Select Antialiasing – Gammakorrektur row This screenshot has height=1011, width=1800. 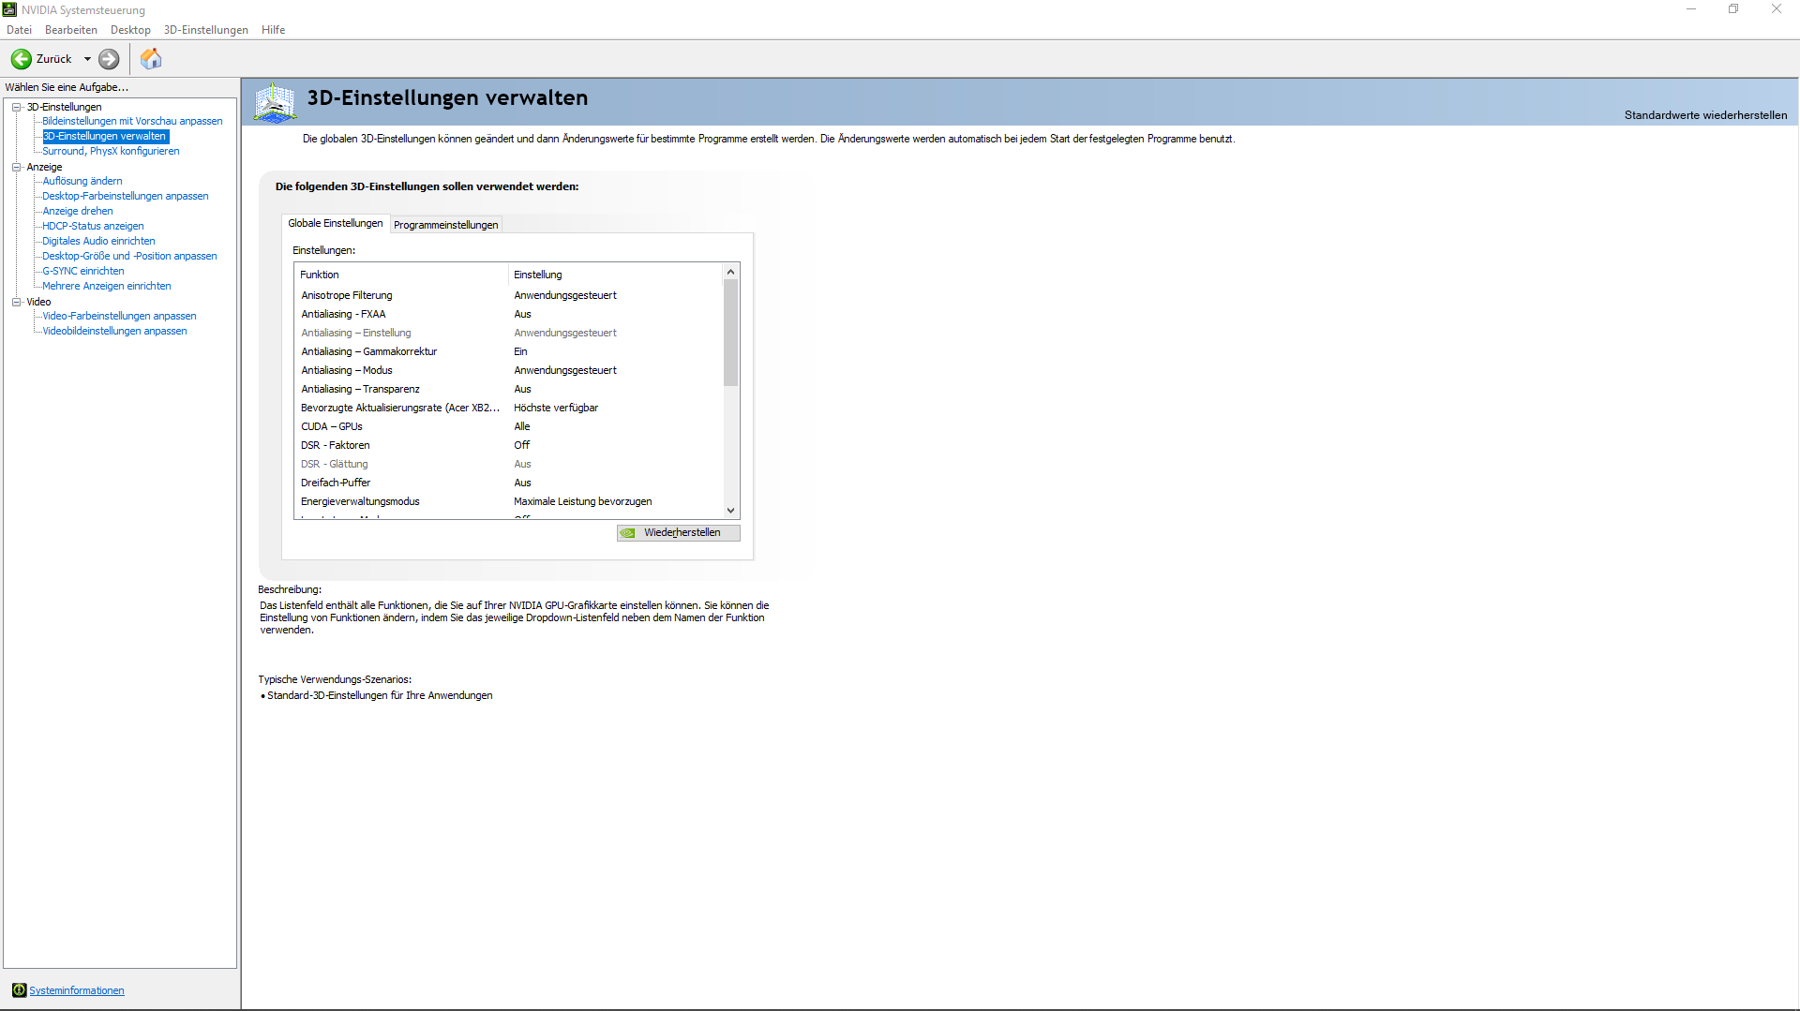click(509, 351)
